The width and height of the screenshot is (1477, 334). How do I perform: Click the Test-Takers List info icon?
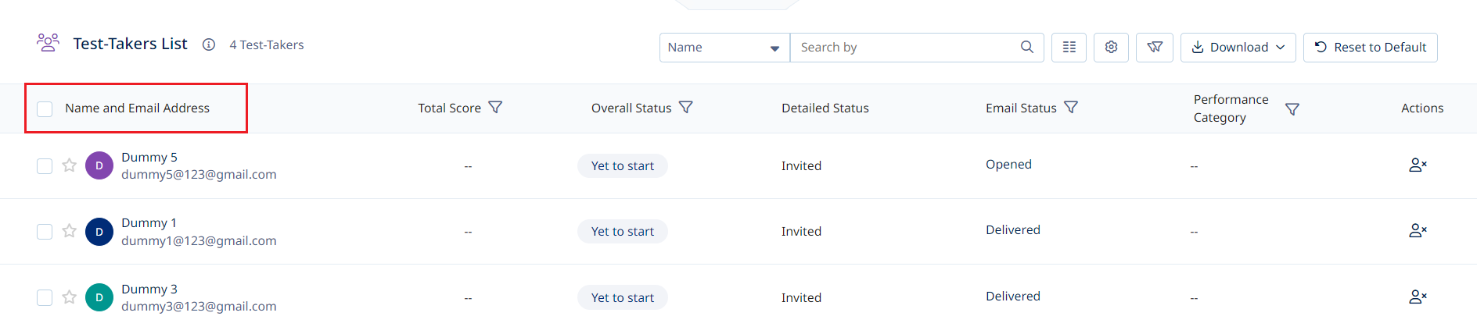[x=209, y=44]
